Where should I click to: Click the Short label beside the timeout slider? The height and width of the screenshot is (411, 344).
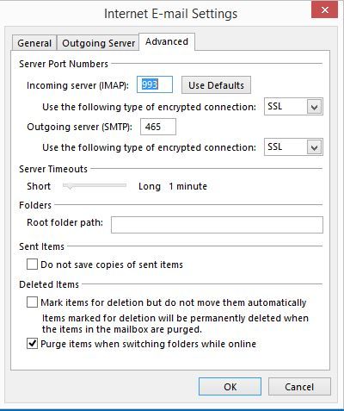(x=39, y=186)
